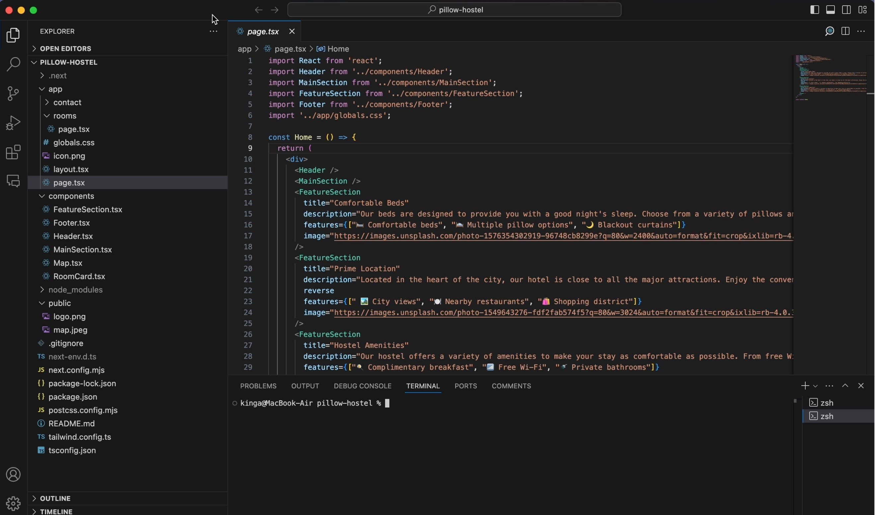This screenshot has height=515, width=875.
Task: Open the Manage gear icon
Action: click(13, 503)
